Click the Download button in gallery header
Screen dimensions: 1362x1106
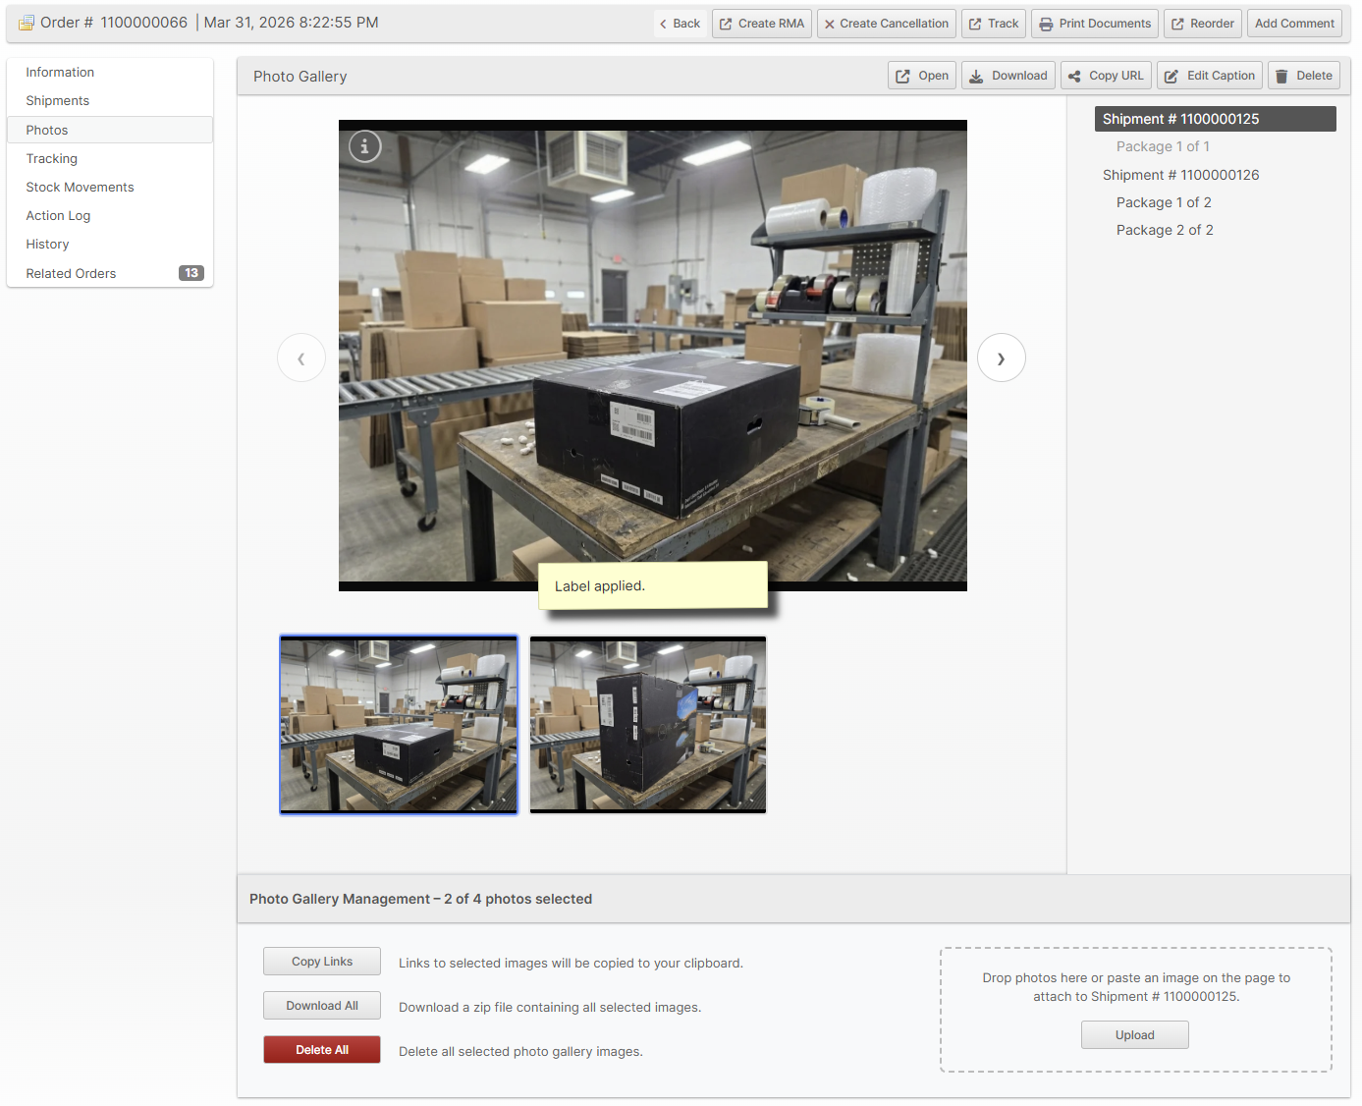pos(1008,76)
